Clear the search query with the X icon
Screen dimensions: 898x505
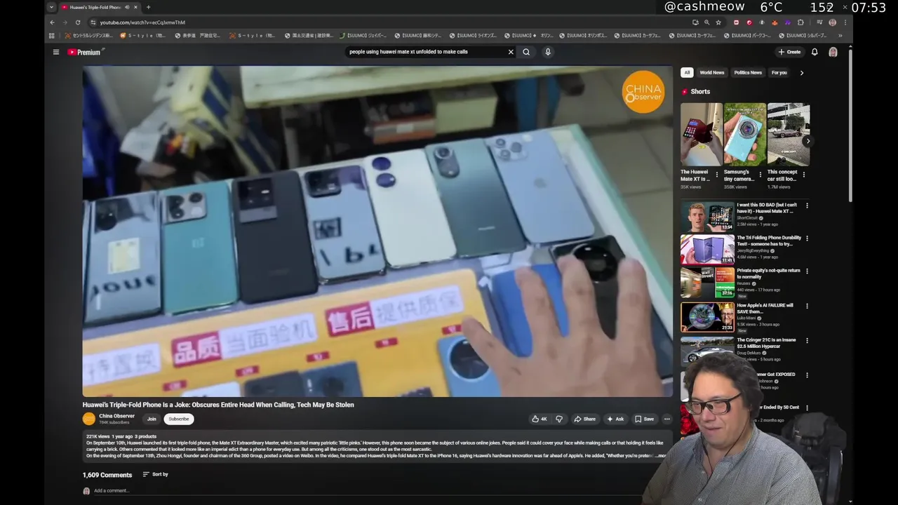511,52
